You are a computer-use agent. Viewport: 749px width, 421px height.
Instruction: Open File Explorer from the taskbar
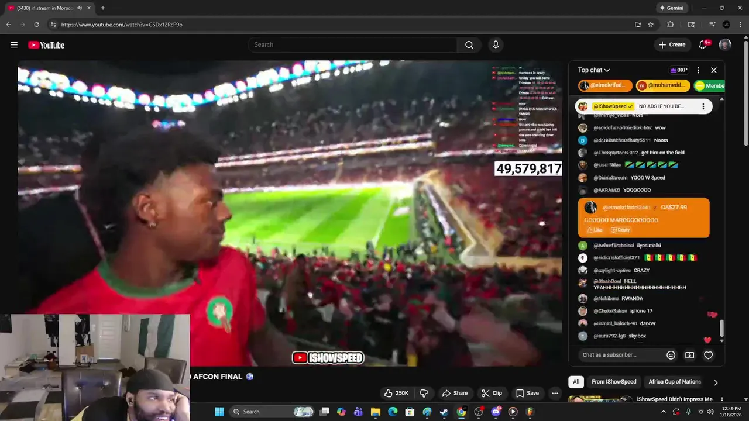(x=376, y=412)
